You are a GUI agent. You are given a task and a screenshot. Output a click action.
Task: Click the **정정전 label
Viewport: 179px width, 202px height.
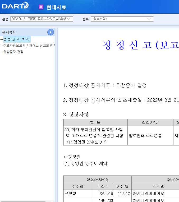(x=72, y=157)
